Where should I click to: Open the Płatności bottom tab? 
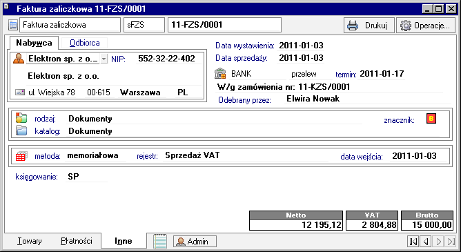pyautogui.click(x=77, y=241)
